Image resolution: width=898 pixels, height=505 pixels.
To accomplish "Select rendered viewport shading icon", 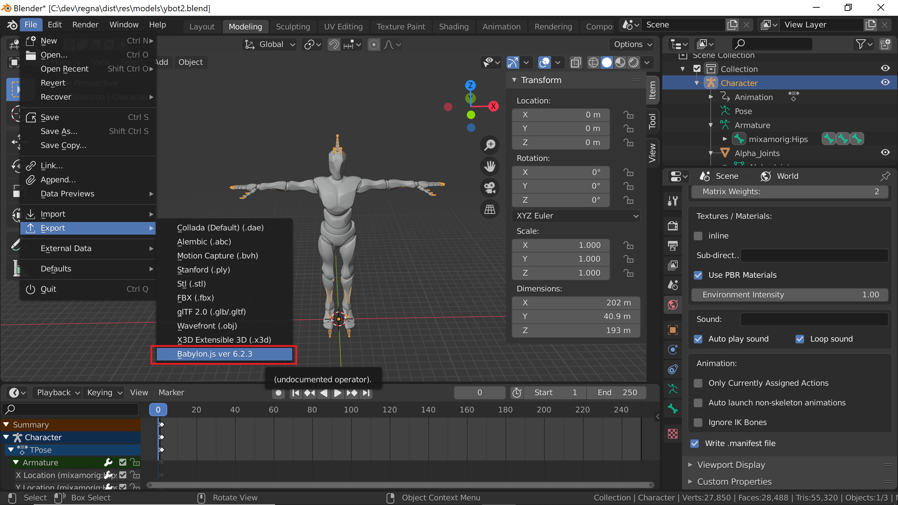I will click(x=634, y=62).
